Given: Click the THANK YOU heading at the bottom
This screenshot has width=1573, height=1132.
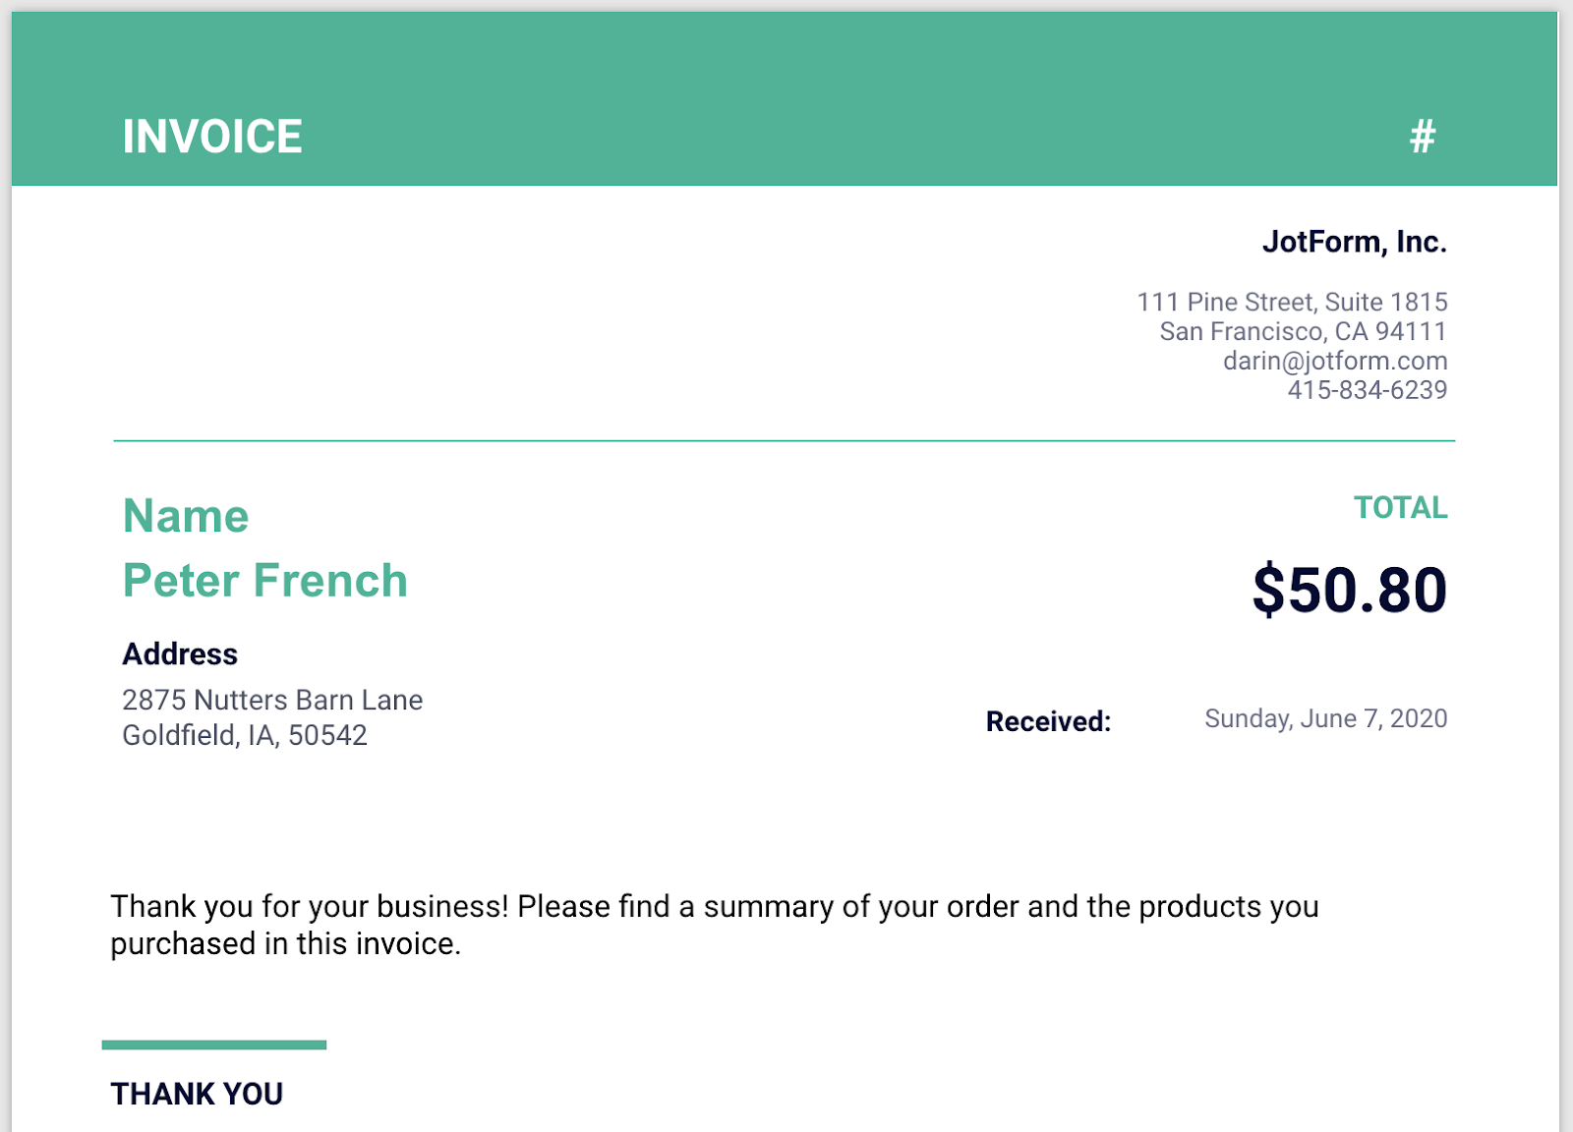Looking at the screenshot, I should 197,1094.
